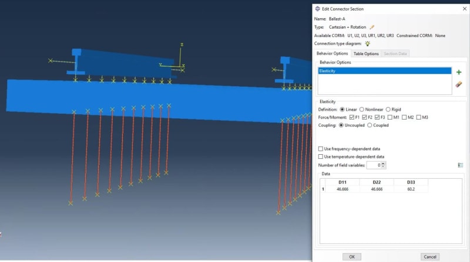The width and height of the screenshot is (470, 262).
Task: Enable the M1 moment checkbox
Action: pos(390,117)
